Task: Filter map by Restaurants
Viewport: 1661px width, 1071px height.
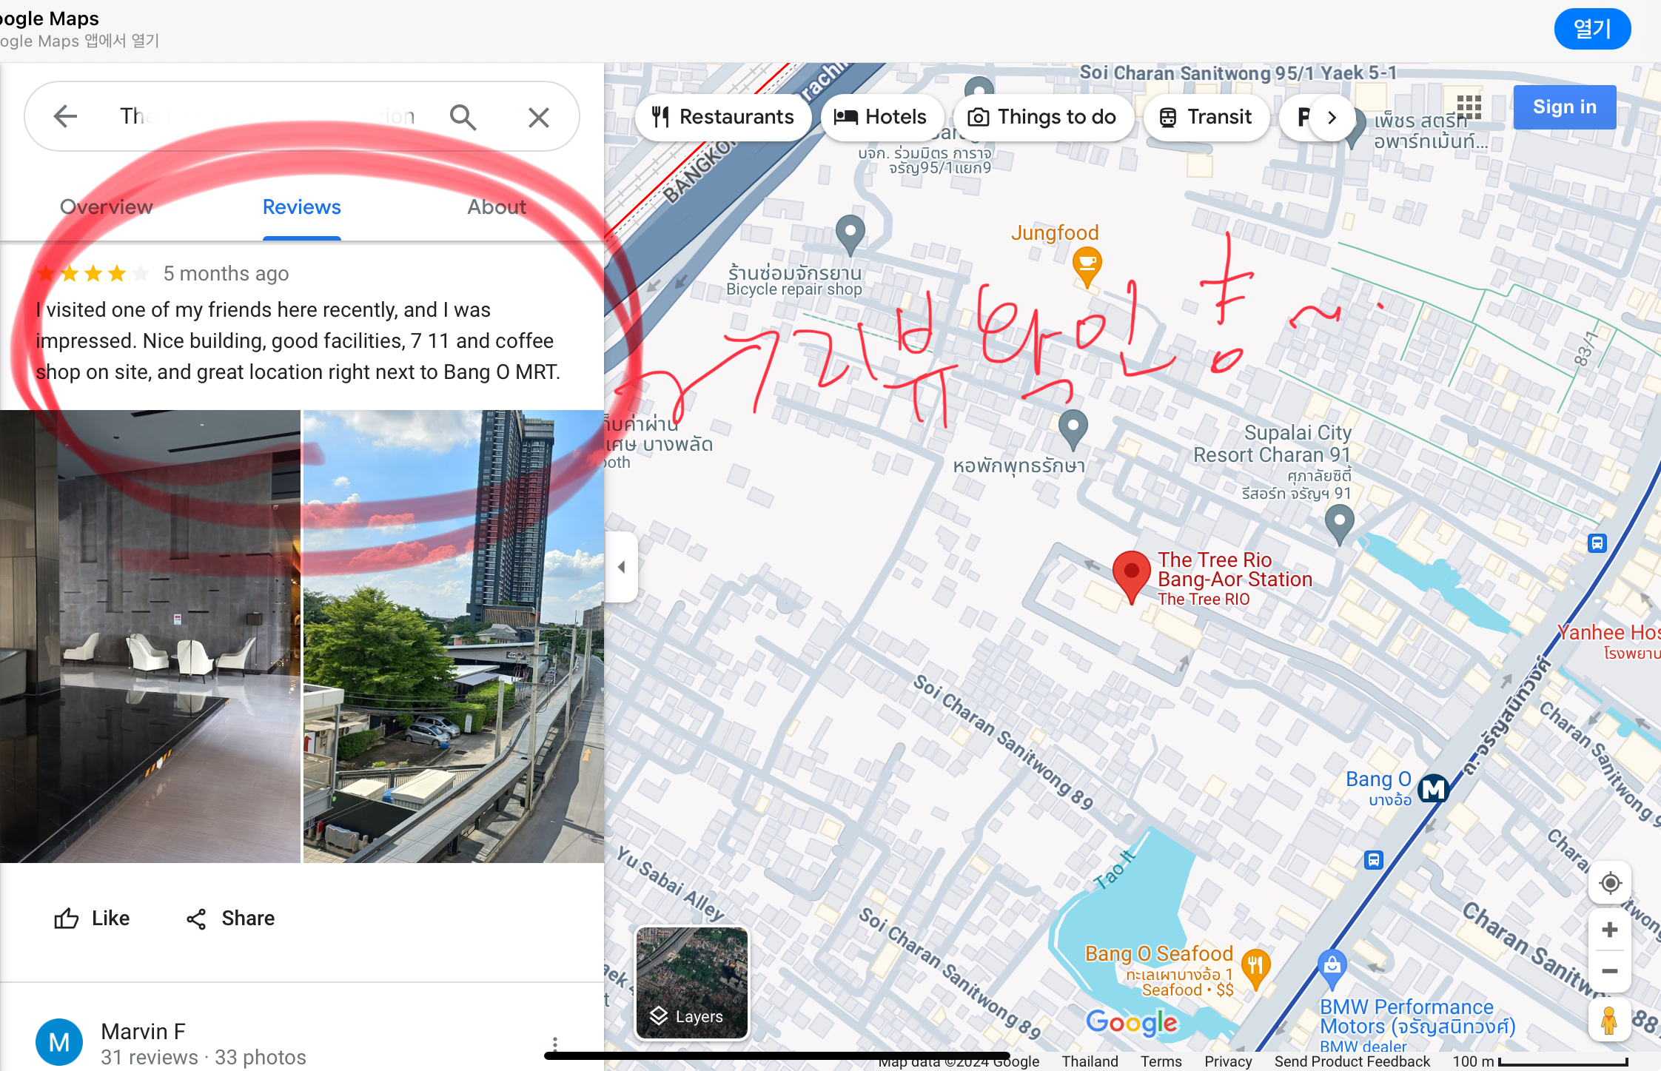Action: [723, 117]
